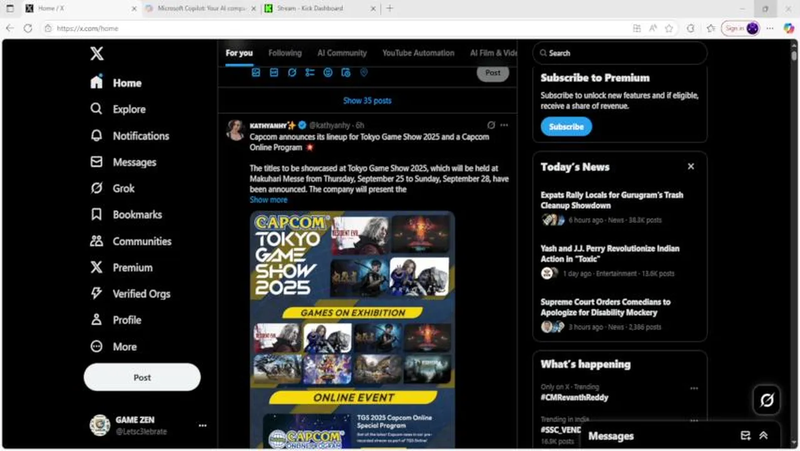Open Communities from the sidebar
Screen dimensions: 800x451
(131, 241)
